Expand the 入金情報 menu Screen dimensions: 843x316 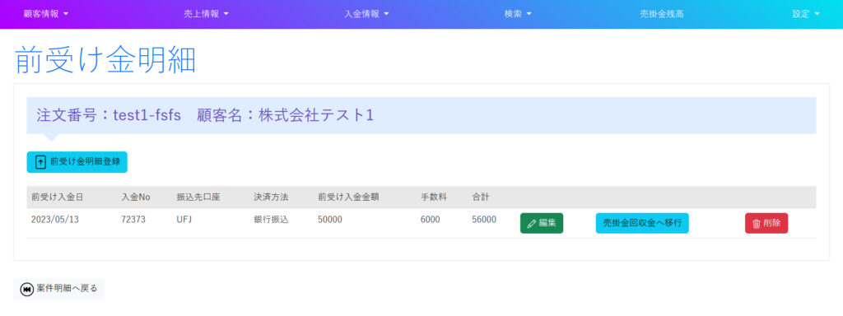pos(366,15)
